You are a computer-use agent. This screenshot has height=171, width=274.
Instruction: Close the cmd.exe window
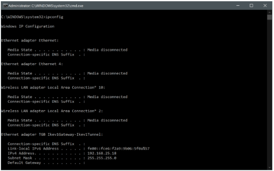[x=264, y=5]
